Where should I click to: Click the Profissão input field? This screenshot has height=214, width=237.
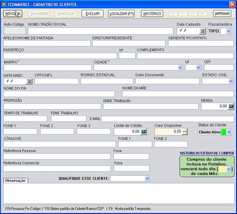(x=52, y=106)
